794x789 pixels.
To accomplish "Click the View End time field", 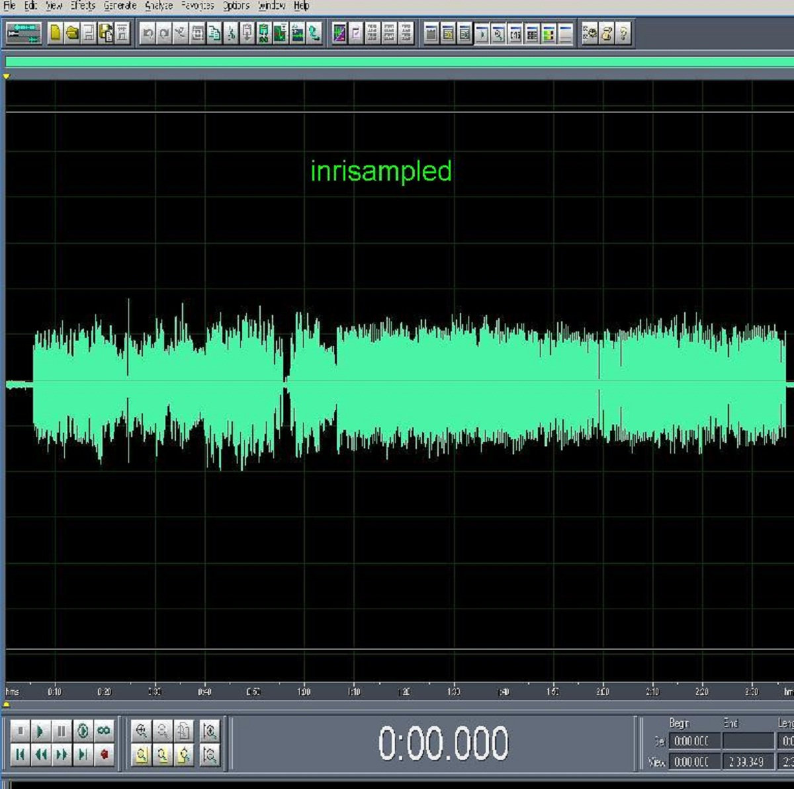I will tap(747, 762).
